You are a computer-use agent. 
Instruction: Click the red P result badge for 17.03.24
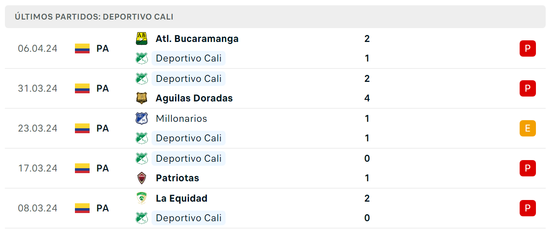click(527, 168)
